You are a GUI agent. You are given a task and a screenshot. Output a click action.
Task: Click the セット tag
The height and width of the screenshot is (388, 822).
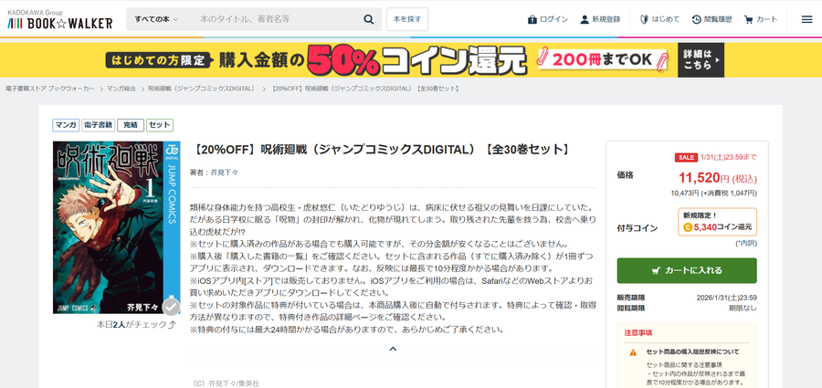(160, 125)
